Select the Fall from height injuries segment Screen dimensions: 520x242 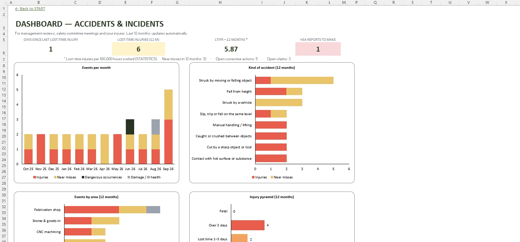(x=271, y=91)
